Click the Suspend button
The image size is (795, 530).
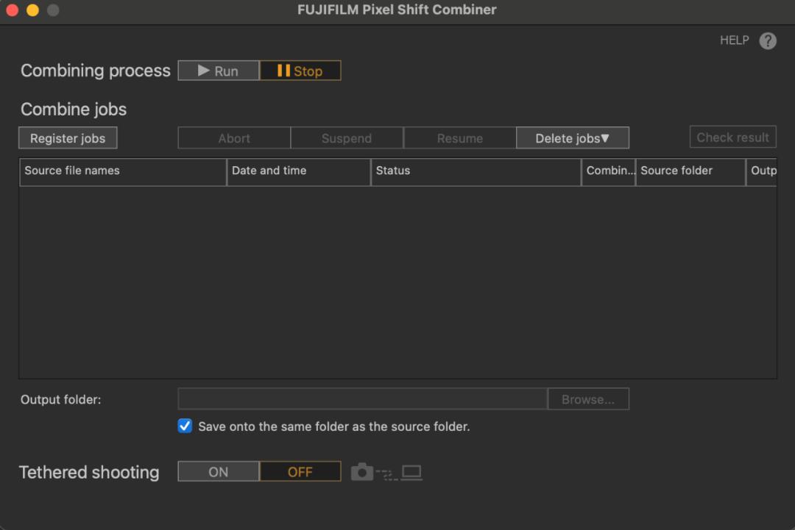point(347,138)
